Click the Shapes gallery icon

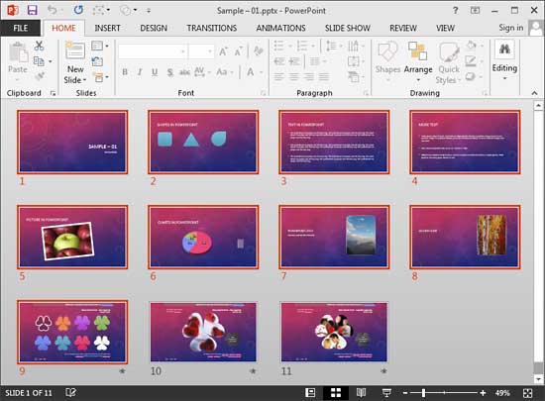[387, 52]
